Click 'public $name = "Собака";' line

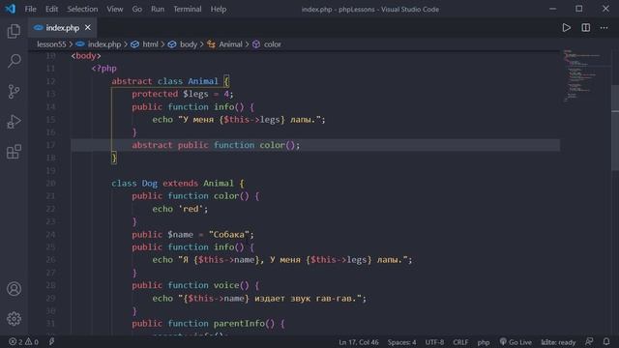click(x=193, y=234)
